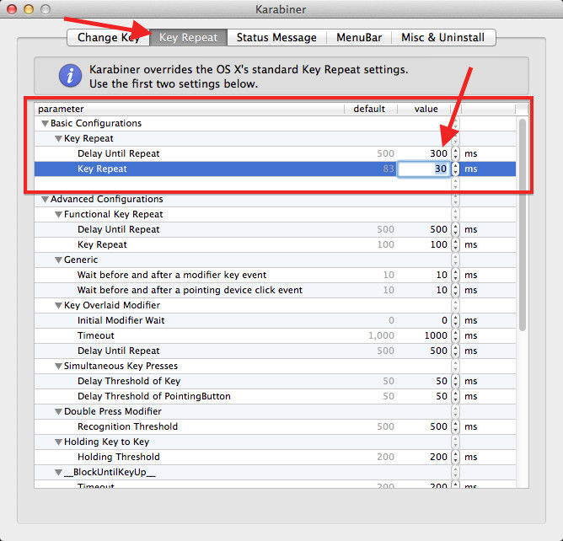563x541 pixels.
Task: Adjust stepper for basic Delay Until Repeat 300
Action: [x=455, y=153]
